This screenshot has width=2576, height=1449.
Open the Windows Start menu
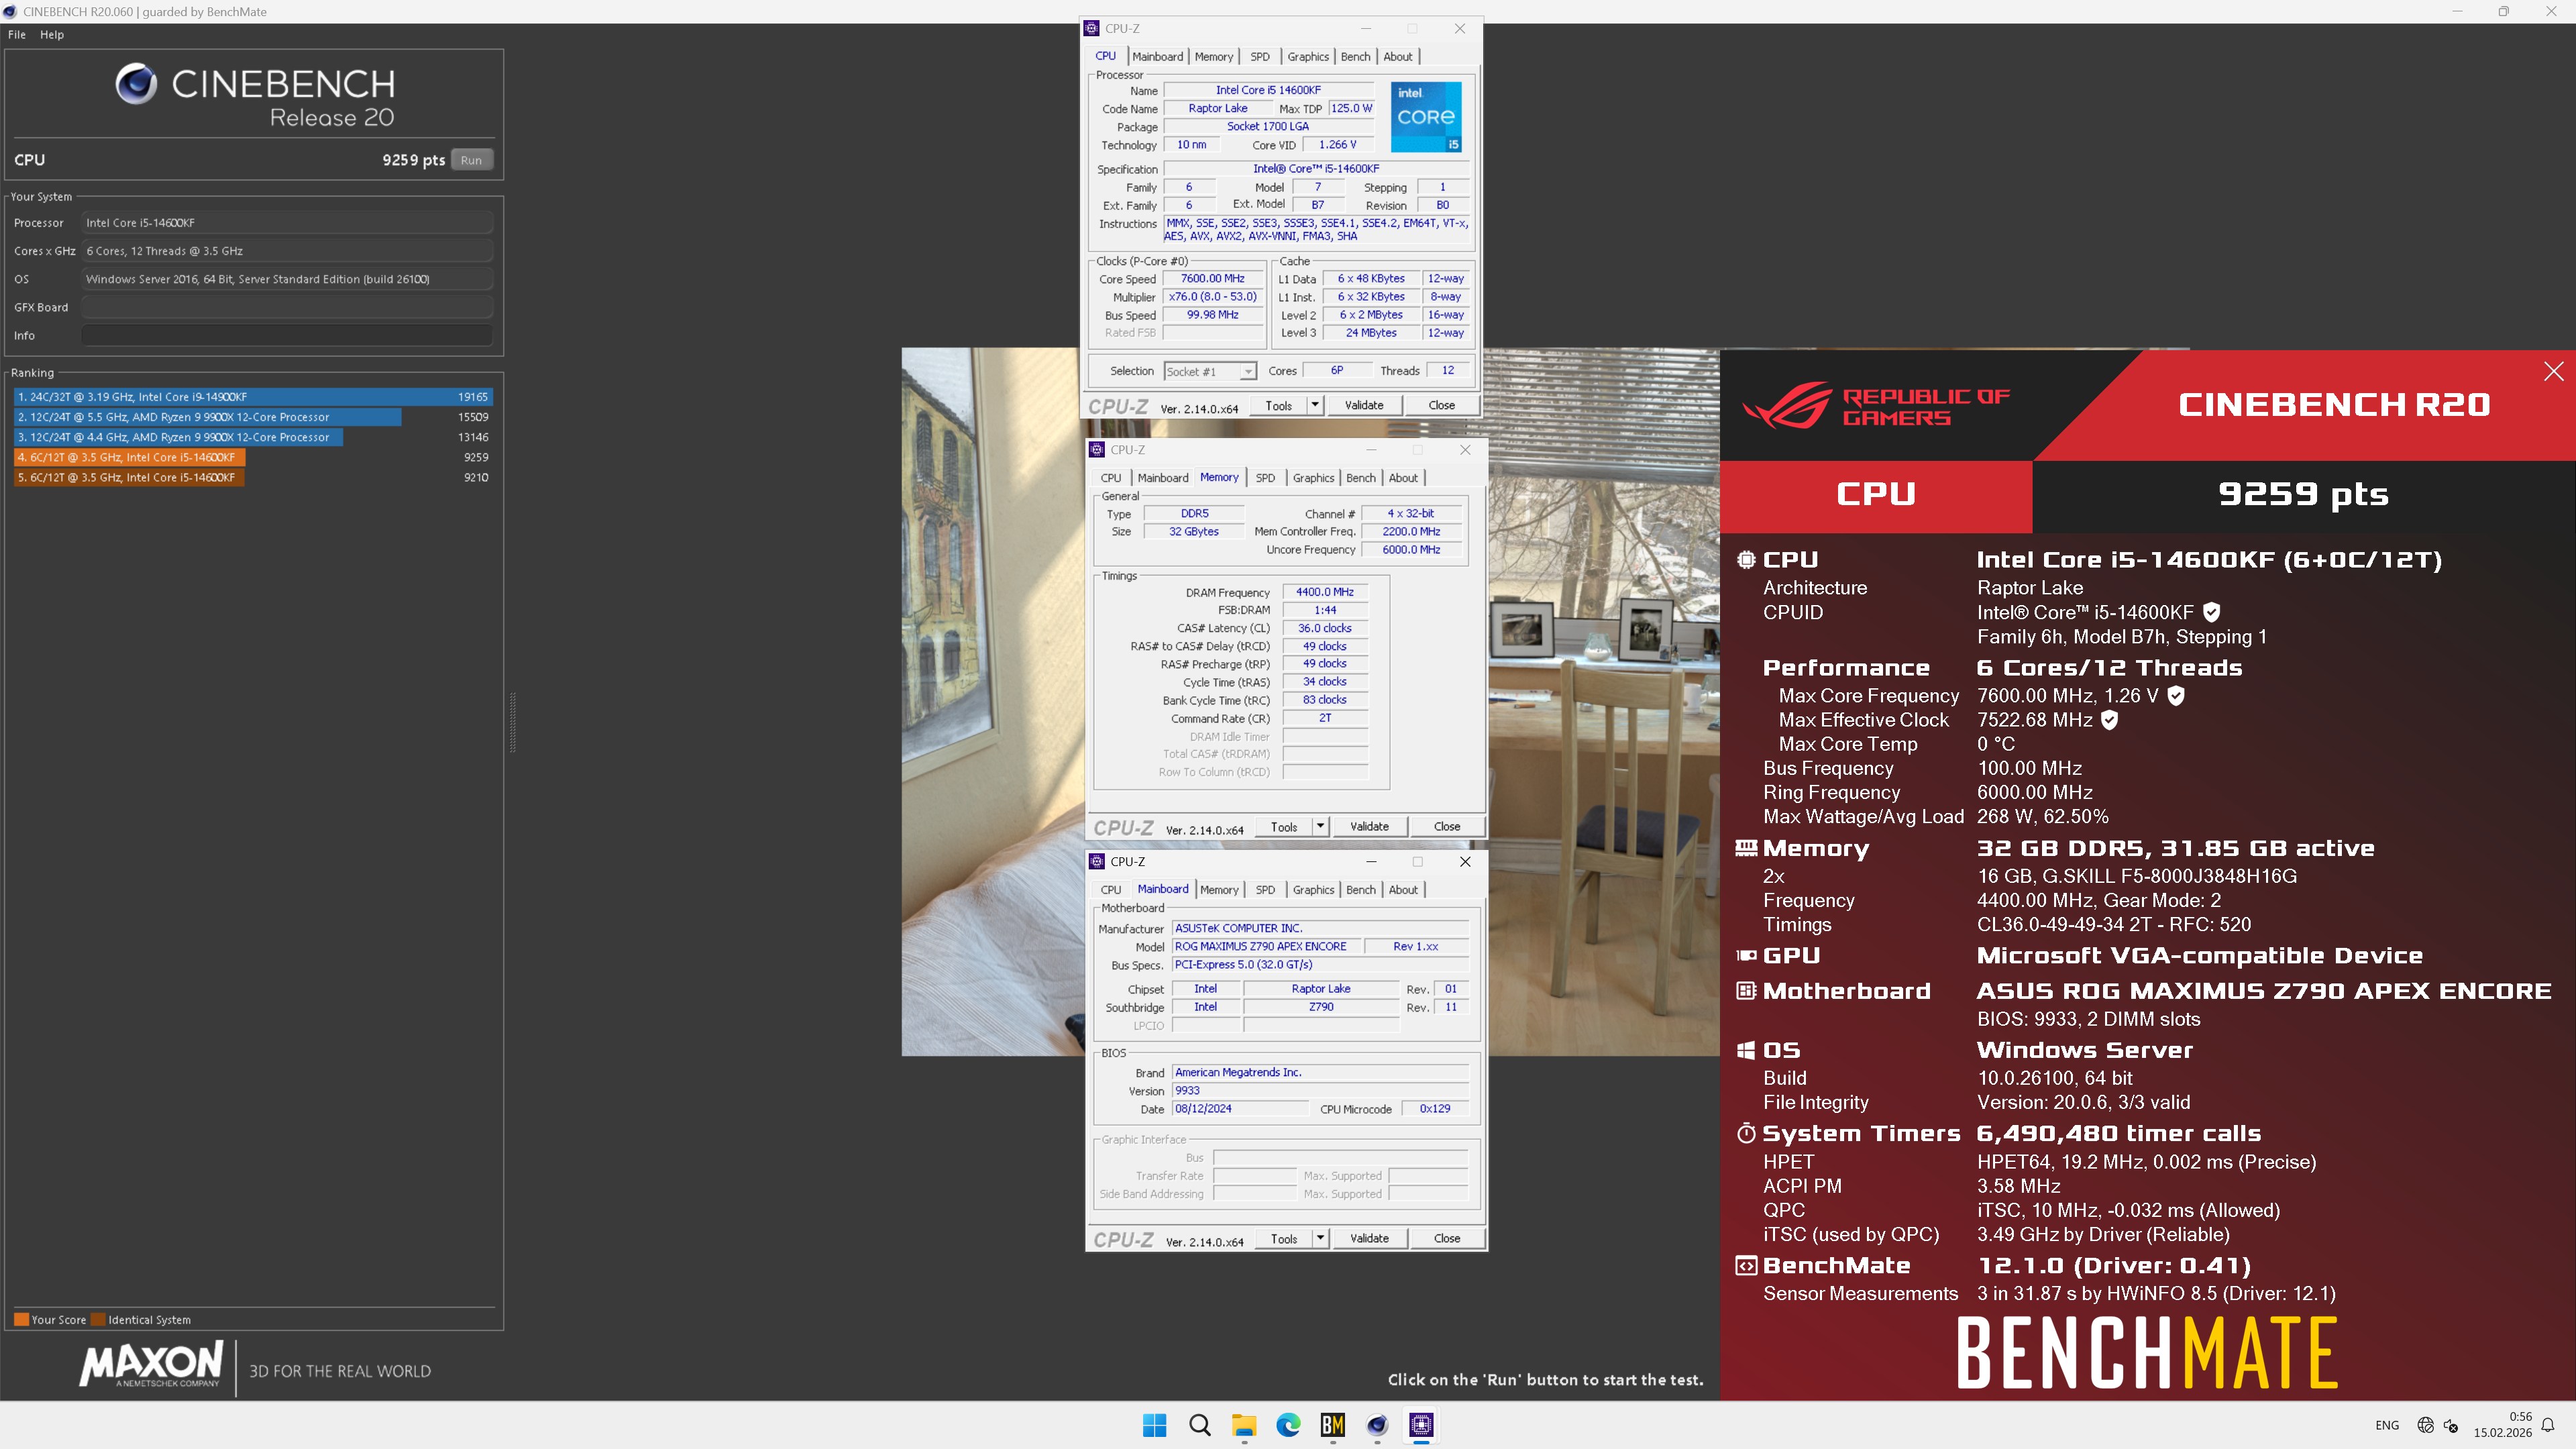(1155, 1425)
